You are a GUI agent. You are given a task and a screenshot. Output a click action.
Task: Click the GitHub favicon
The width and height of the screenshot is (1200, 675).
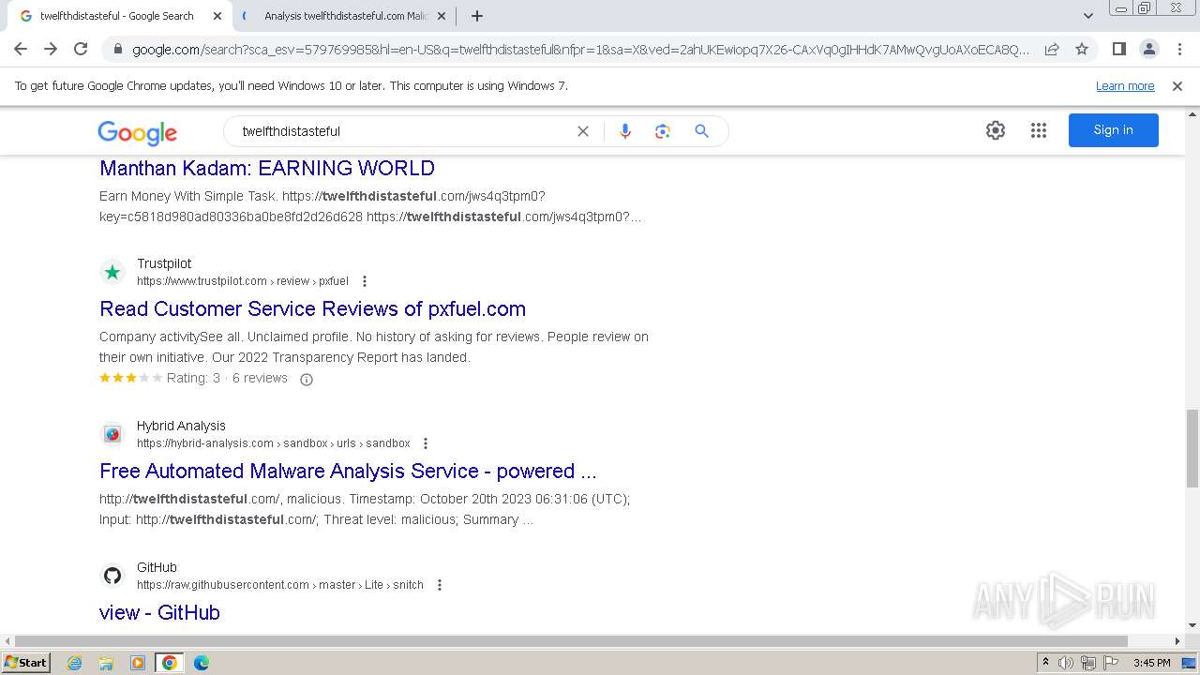[x=112, y=576]
